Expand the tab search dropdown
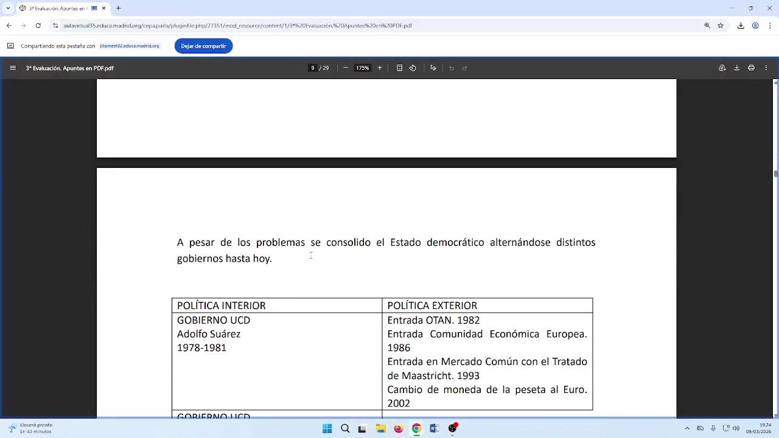 point(8,9)
